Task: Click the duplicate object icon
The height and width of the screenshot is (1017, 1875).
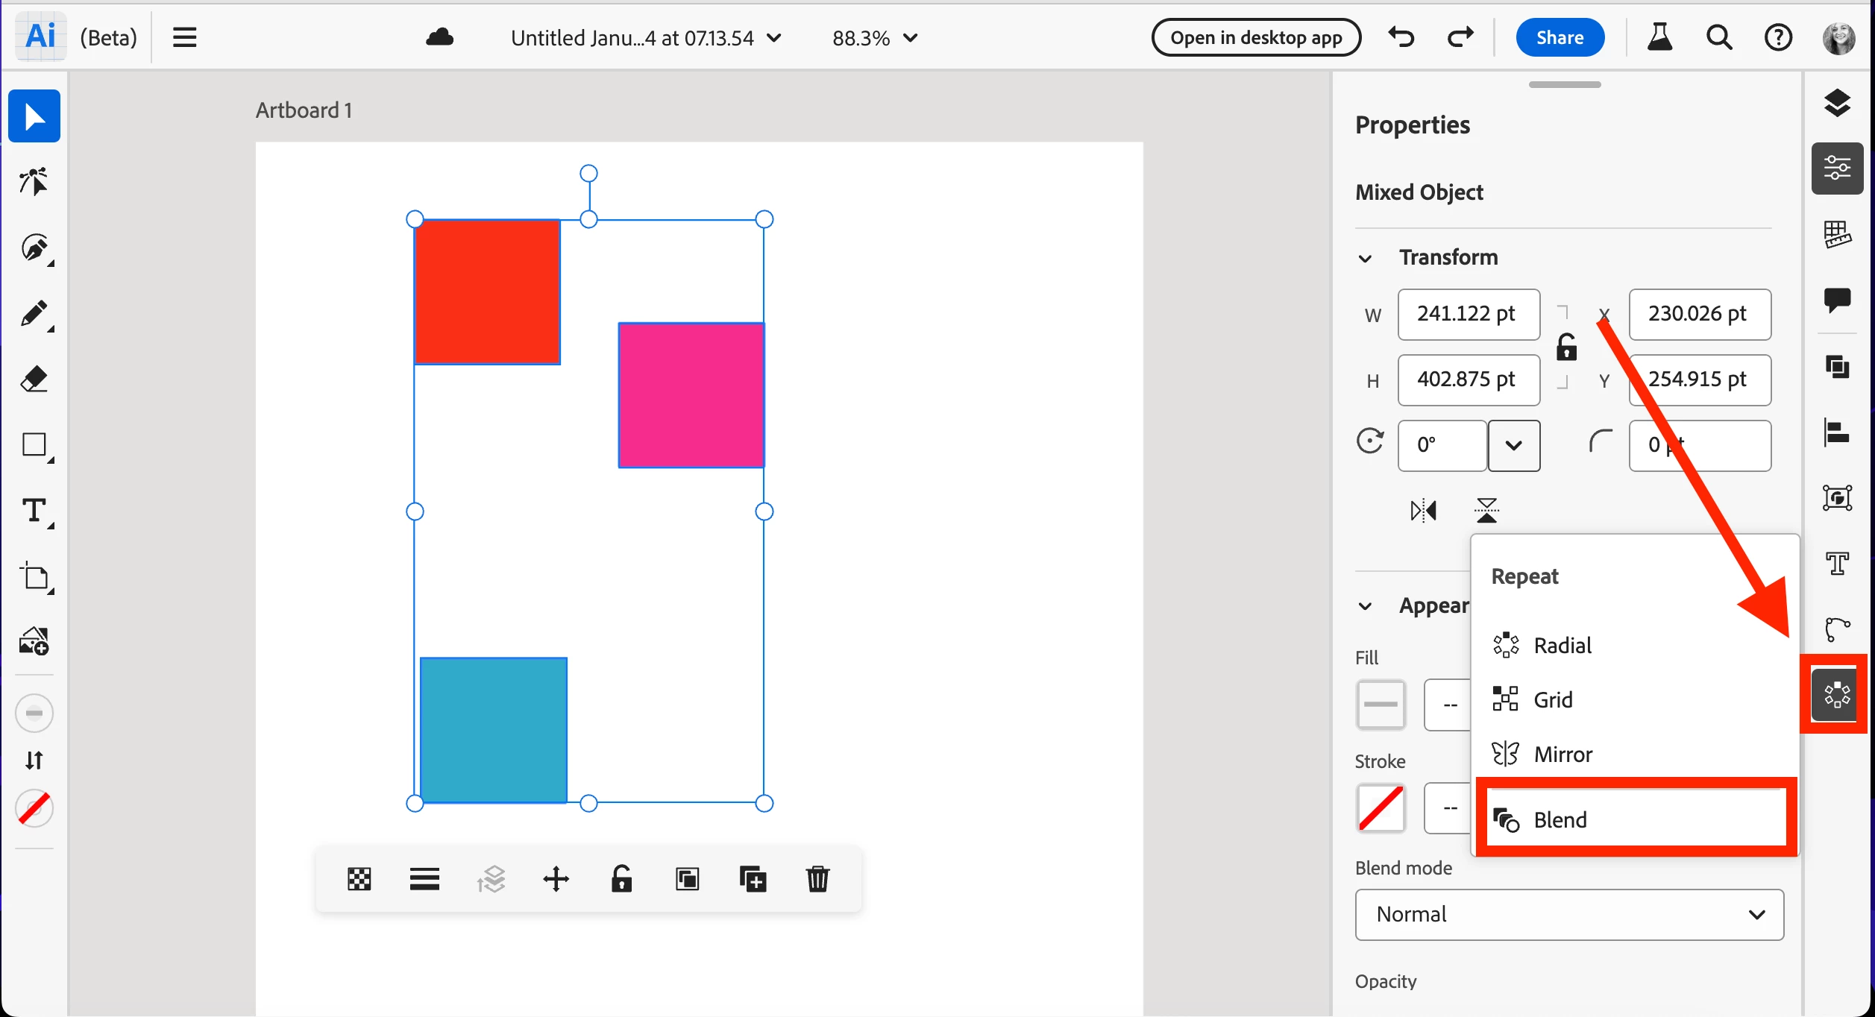Action: pyautogui.click(x=752, y=879)
